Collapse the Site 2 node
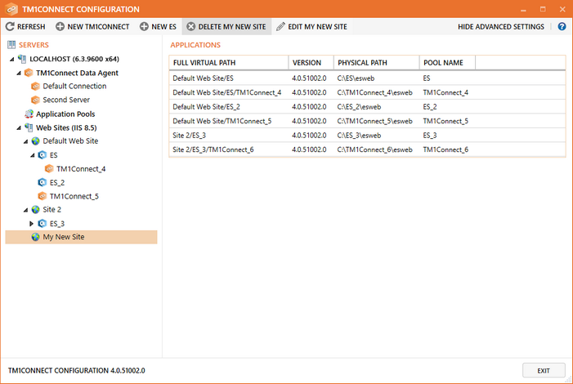Screen dimensions: 573x384 (x=25, y=210)
